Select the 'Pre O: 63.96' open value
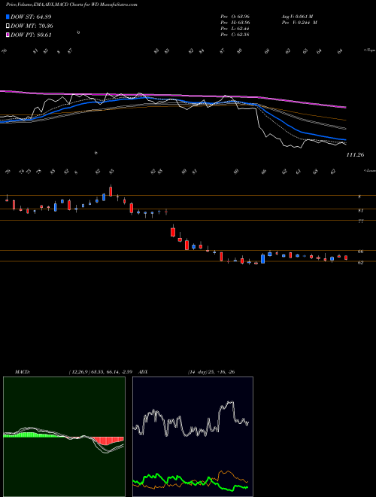Screen dimensions: 376x497 point(235,17)
